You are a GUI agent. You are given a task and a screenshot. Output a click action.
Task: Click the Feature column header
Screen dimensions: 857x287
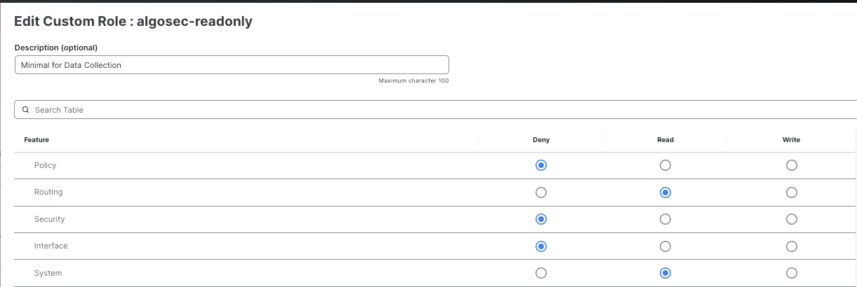36,140
